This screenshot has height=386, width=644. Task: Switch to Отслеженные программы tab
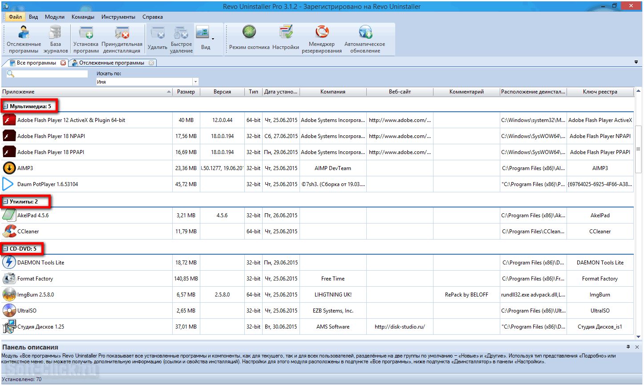click(x=111, y=63)
